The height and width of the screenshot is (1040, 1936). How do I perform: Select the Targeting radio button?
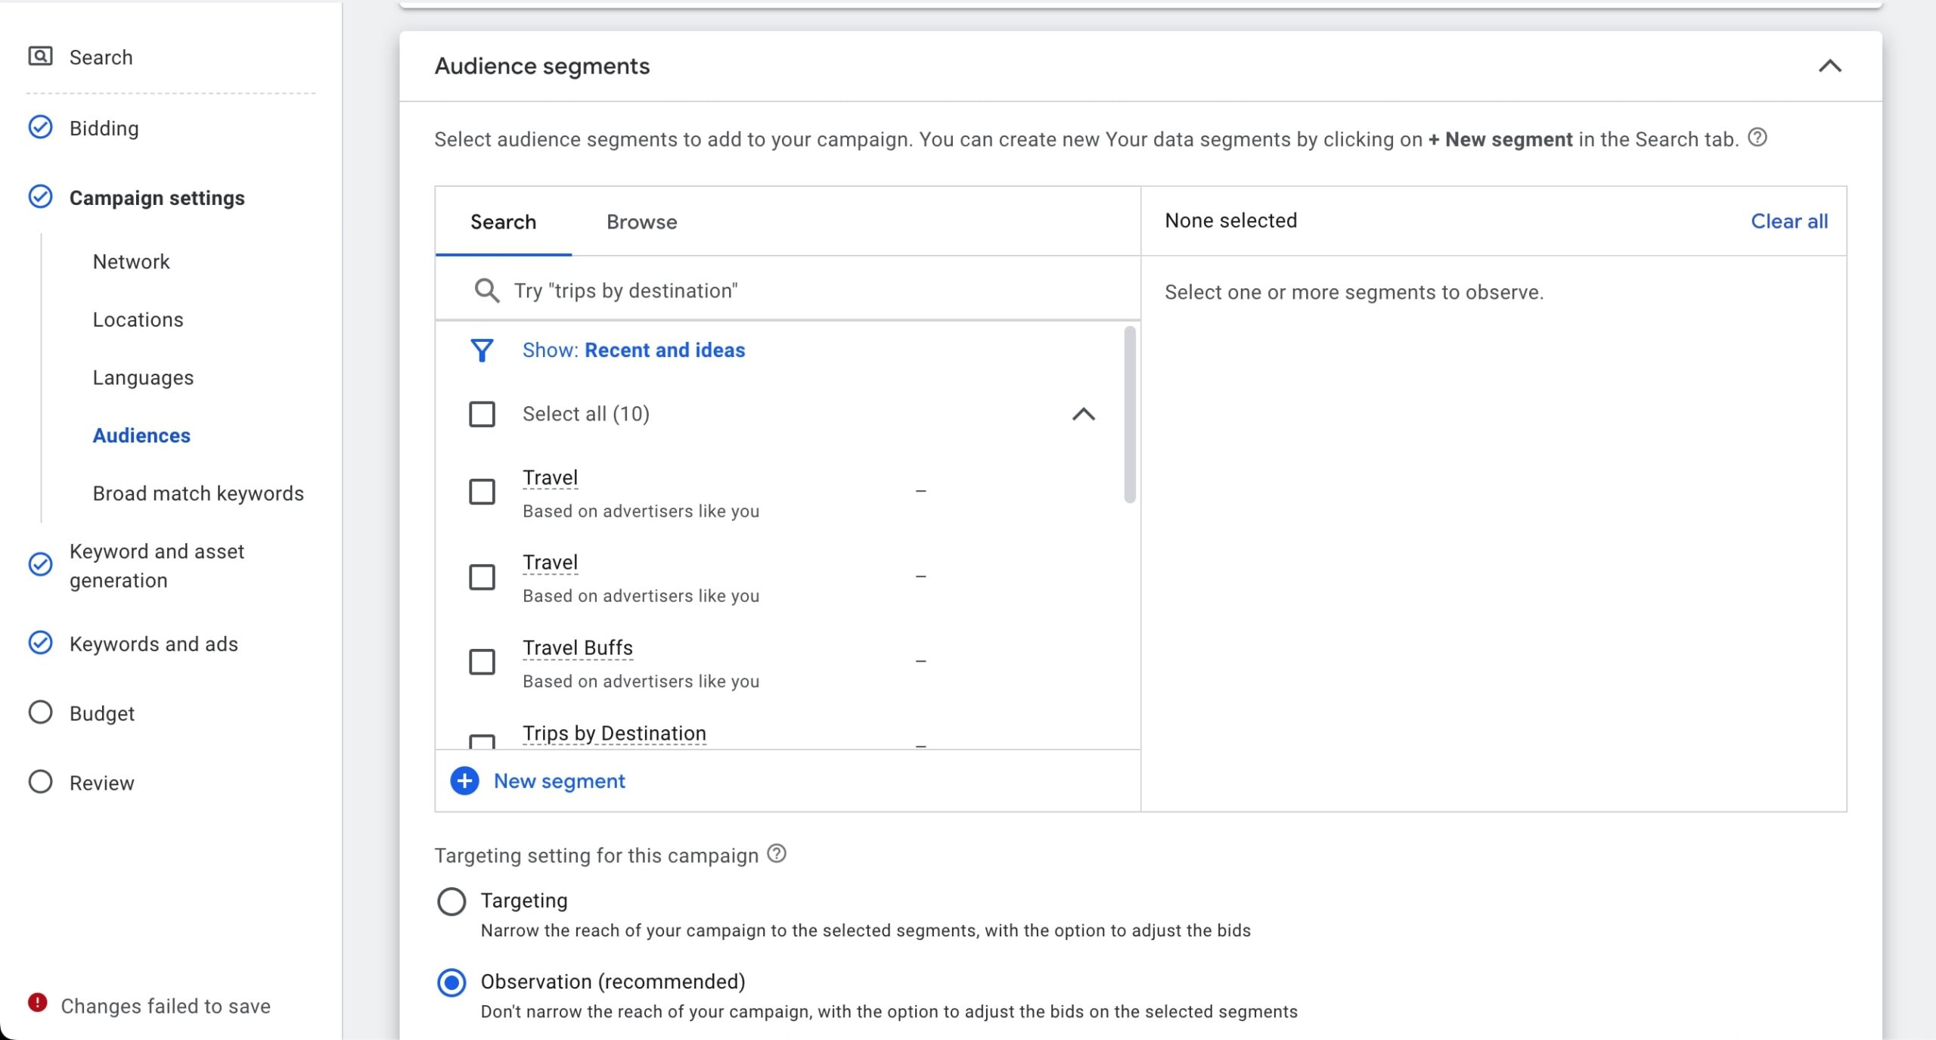(451, 901)
